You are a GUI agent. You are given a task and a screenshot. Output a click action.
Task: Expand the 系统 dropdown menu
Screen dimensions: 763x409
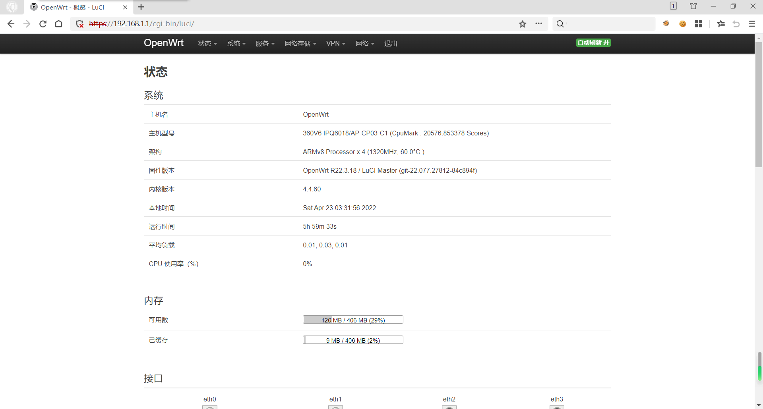pos(236,44)
